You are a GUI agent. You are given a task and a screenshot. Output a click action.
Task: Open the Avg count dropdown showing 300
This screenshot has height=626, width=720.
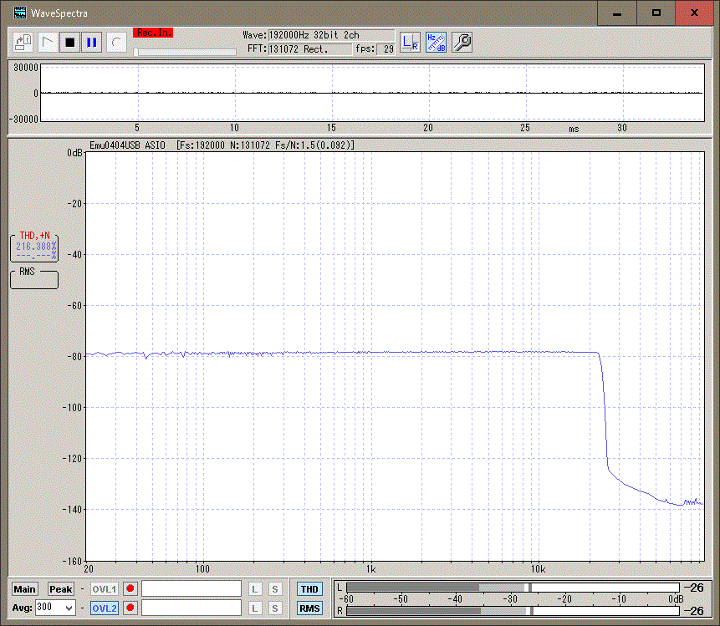coord(55,608)
